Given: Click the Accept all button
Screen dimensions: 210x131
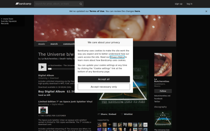Looking at the screenshot, I should [x=104, y=79].
